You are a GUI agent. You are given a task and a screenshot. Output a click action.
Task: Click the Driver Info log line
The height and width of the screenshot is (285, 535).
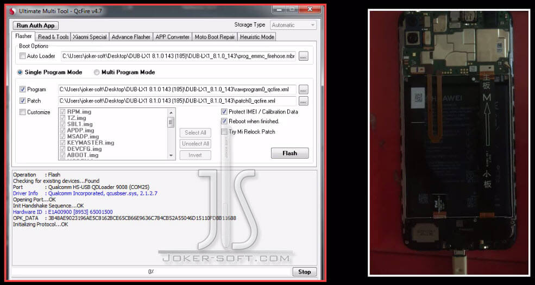[85, 193]
